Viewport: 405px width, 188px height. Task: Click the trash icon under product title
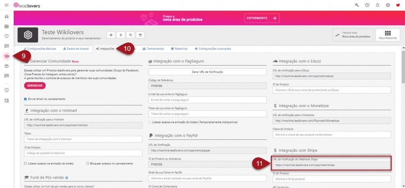tap(120, 35)
